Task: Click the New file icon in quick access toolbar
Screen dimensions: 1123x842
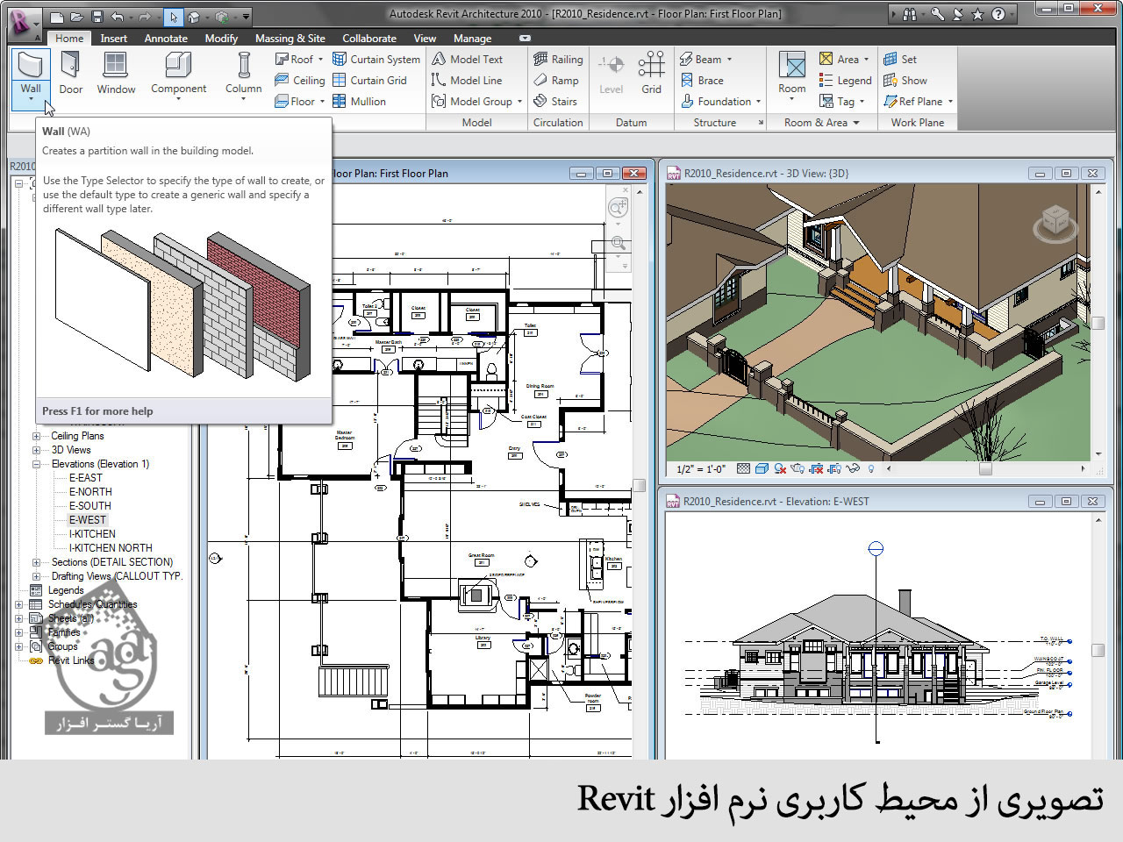Action: [57, 16]
